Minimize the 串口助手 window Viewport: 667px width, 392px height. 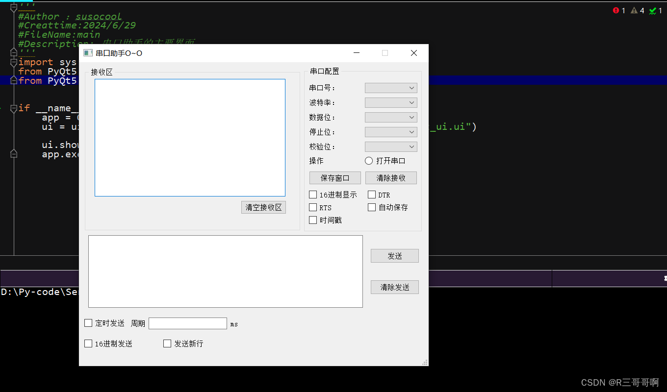coord(357,53)
